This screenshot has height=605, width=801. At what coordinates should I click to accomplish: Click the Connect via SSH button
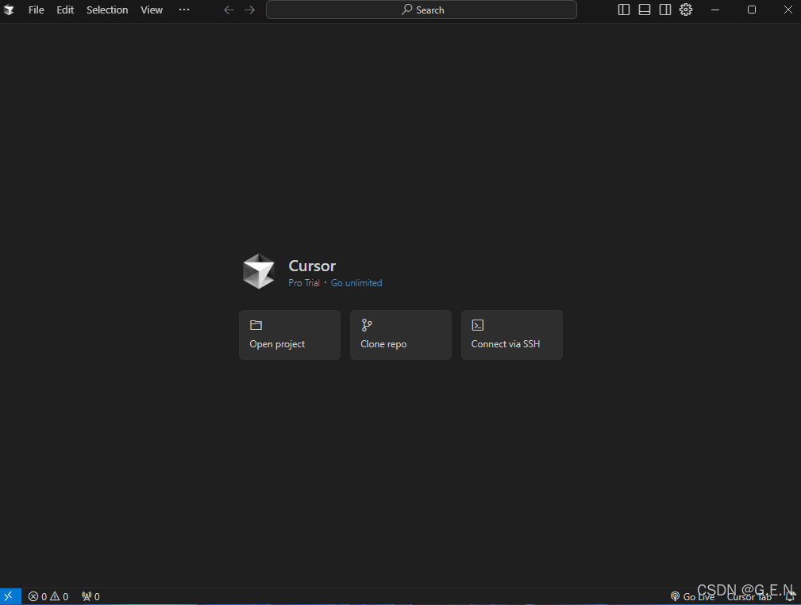click(512, 335)
